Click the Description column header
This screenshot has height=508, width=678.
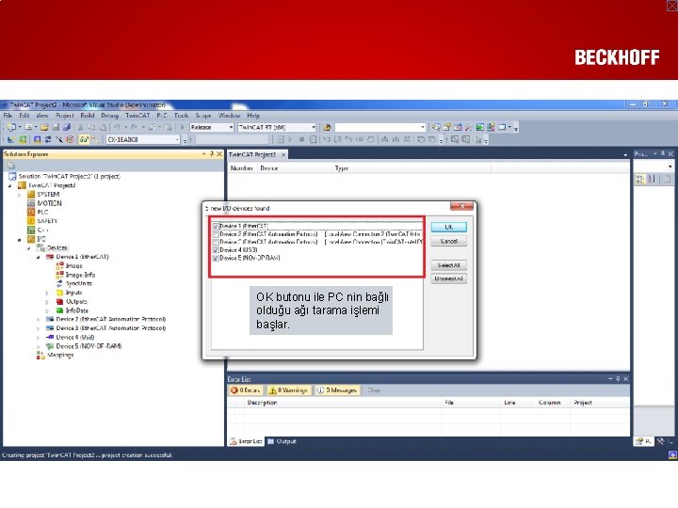[262, 403]
